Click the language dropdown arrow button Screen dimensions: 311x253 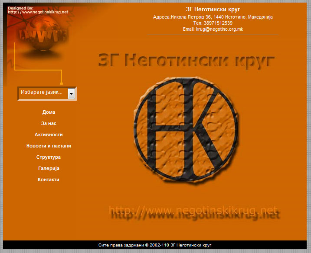tap(71, 93)
